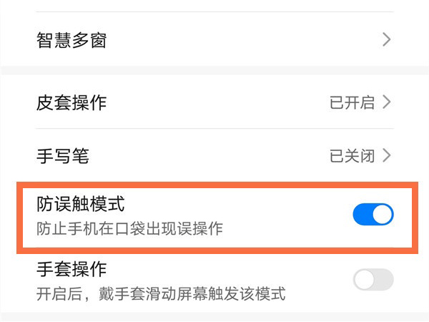Click the 已关闭 status text

tap(352, 155)
